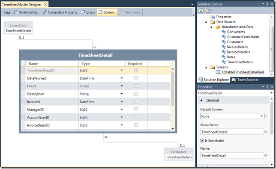Toggle Required checkbox for DateWorked
276x169 pixels.
click(x=136, y=78)
